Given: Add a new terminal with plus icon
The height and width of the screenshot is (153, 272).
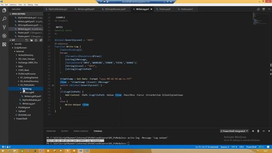Looking at the screenshot, I should (253, 131).
